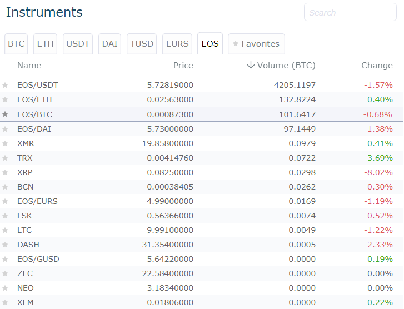Star the TRX row
This screenshot has width=404, height=309.
(x=5, y=158)
